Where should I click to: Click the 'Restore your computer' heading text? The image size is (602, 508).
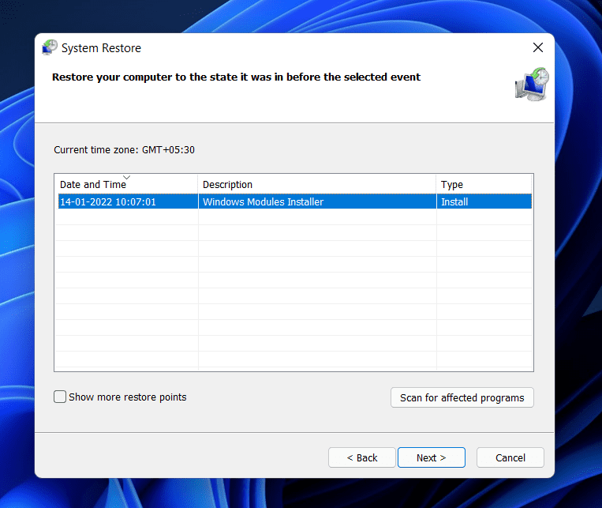[236, 77]
